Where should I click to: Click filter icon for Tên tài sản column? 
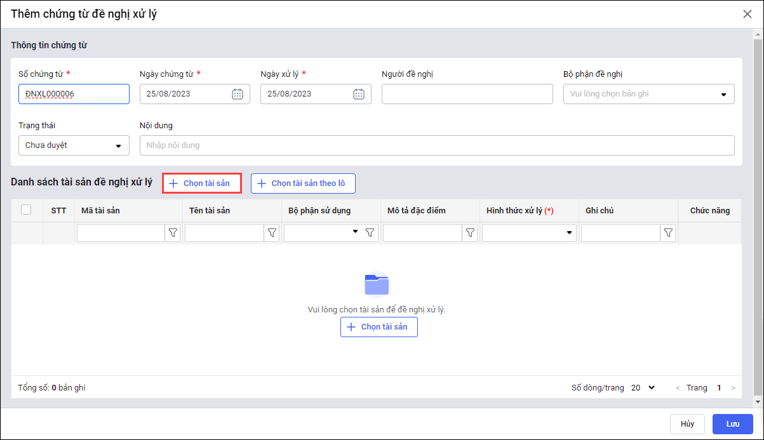(x=272, y=233)
